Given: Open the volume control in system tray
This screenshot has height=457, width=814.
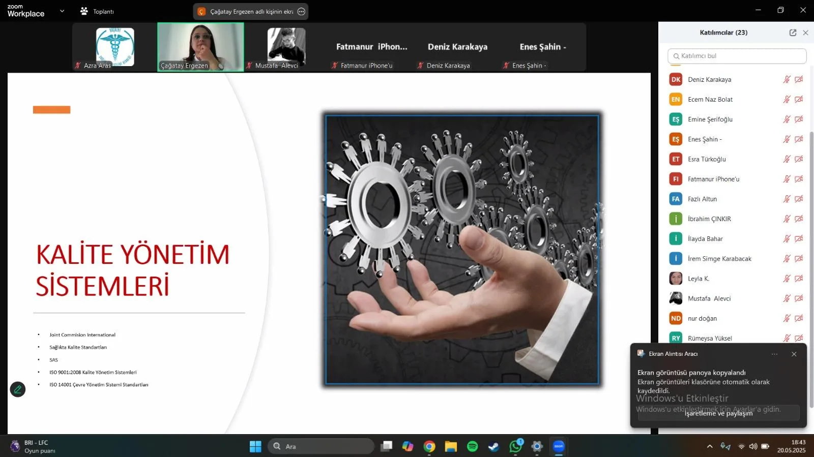Looking at the screenshot, I should 753,446.
